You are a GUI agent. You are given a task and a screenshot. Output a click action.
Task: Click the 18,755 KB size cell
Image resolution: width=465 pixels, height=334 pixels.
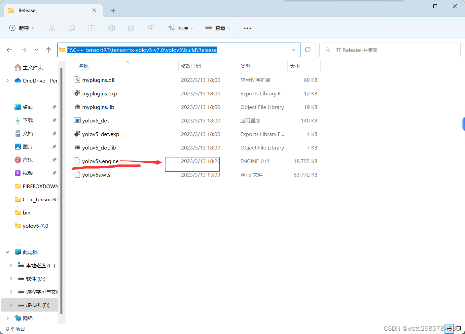pos(305,161)
